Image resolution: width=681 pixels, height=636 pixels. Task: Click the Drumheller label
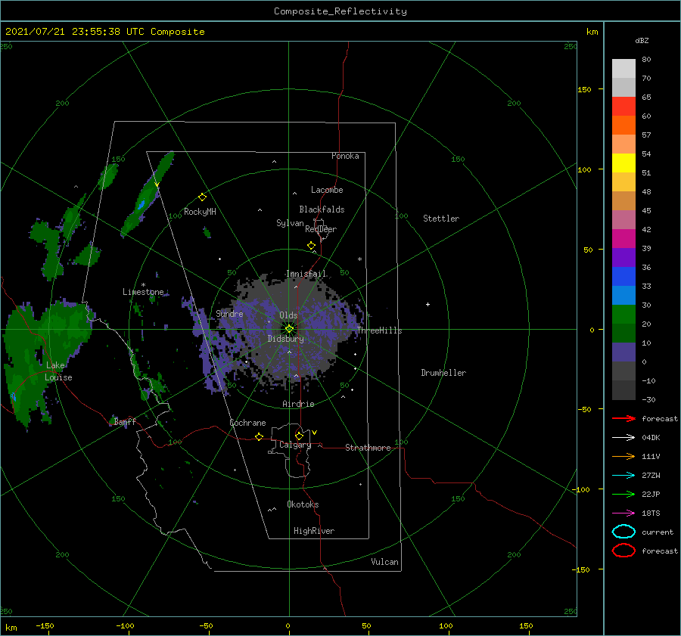pos(443,373)
